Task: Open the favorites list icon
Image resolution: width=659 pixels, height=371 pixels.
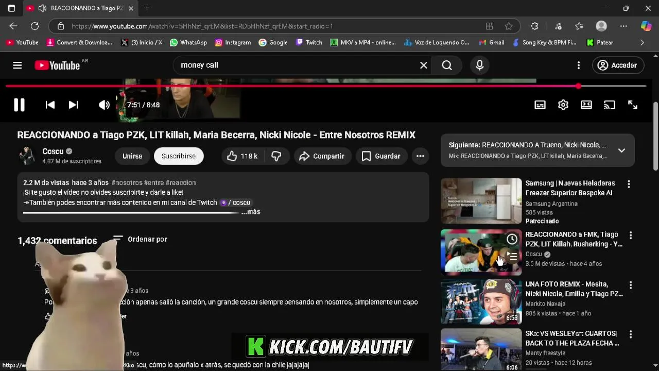Action: 579,26
